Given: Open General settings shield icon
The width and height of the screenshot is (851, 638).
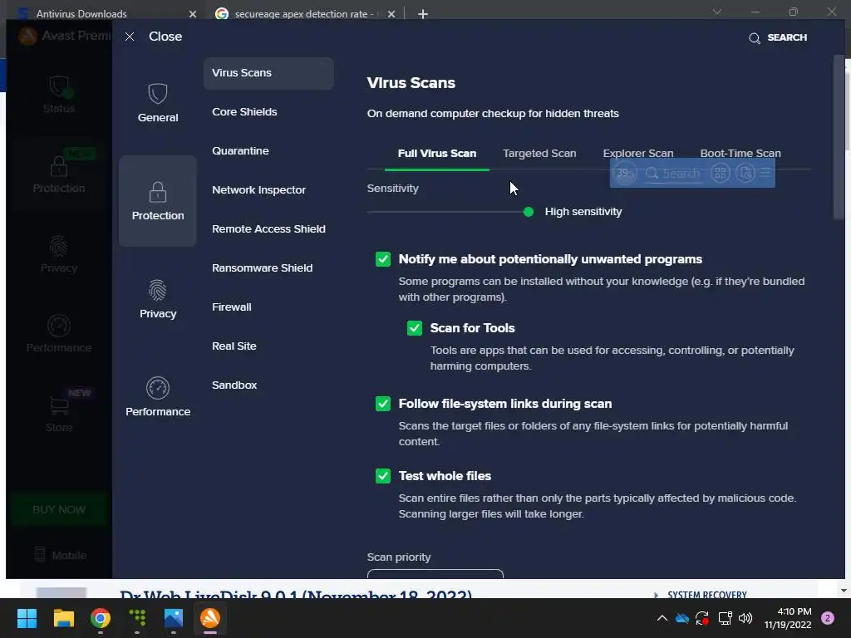Looking at the screenshot, I should [157, 94].
